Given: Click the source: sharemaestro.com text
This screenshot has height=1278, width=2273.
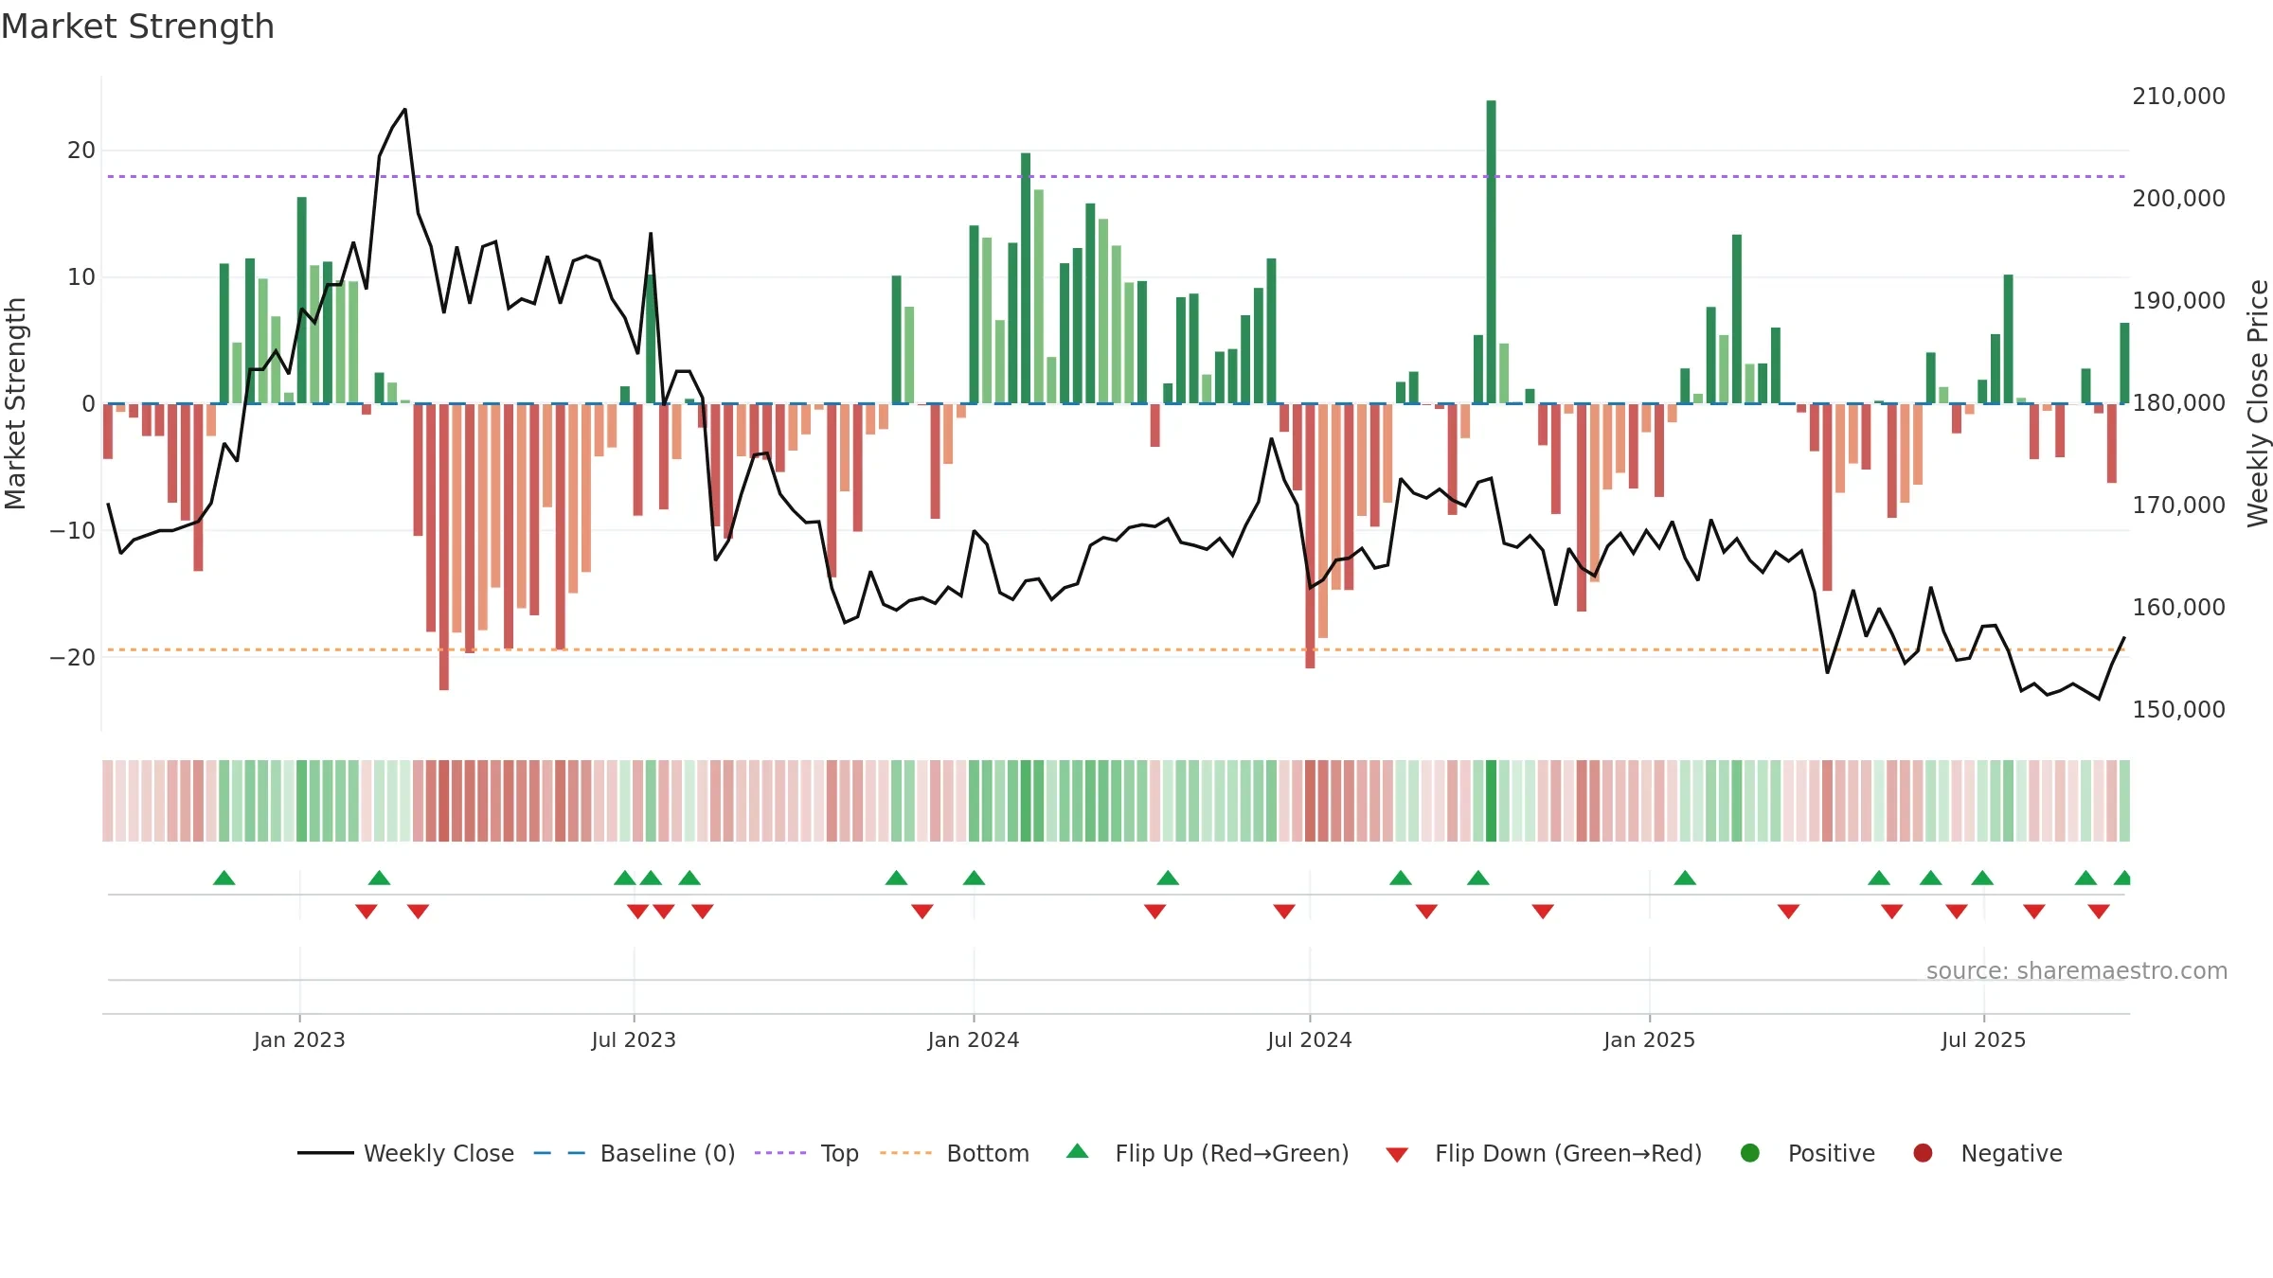Looking at the screenshot, I should click(2077, 971).
